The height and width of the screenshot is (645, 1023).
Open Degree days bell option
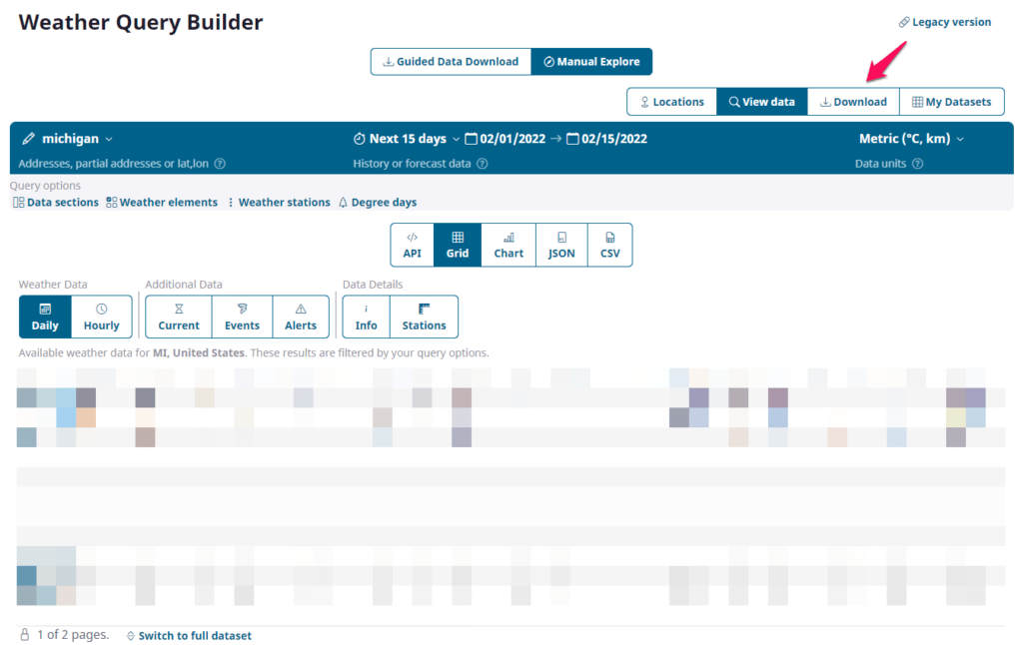(x=377, y=203)
